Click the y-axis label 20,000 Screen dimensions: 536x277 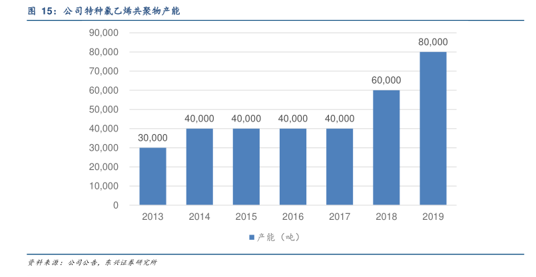pyautogui.click(x=104, y=167)
